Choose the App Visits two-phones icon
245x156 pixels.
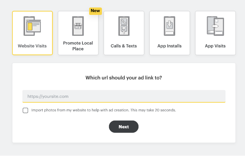215,26
